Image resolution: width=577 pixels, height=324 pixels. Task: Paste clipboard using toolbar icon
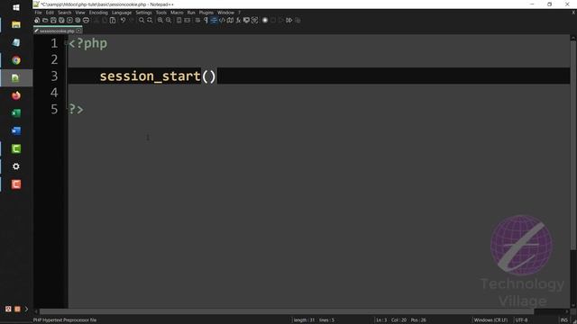(113, 20)
